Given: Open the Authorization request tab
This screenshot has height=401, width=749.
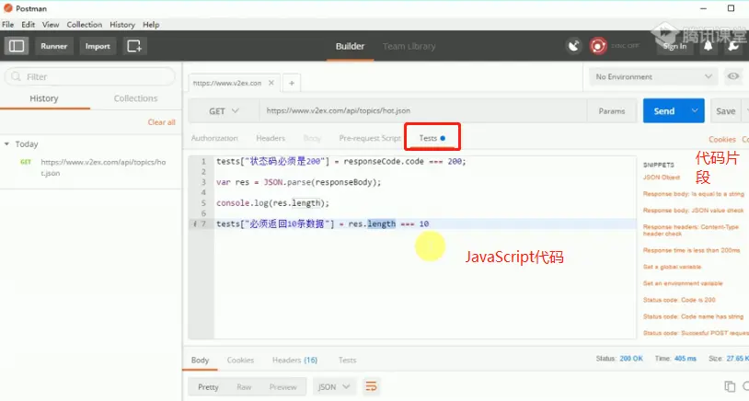Looking at the screenshot, I should pos(214,138).
